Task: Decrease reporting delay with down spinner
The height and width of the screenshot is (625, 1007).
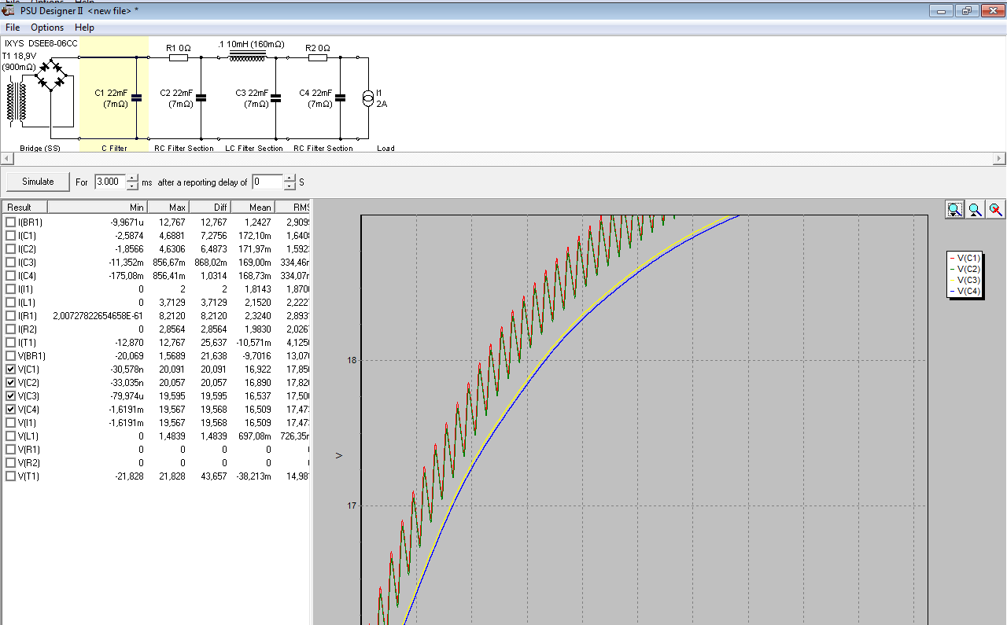Action: pos(290,186)
